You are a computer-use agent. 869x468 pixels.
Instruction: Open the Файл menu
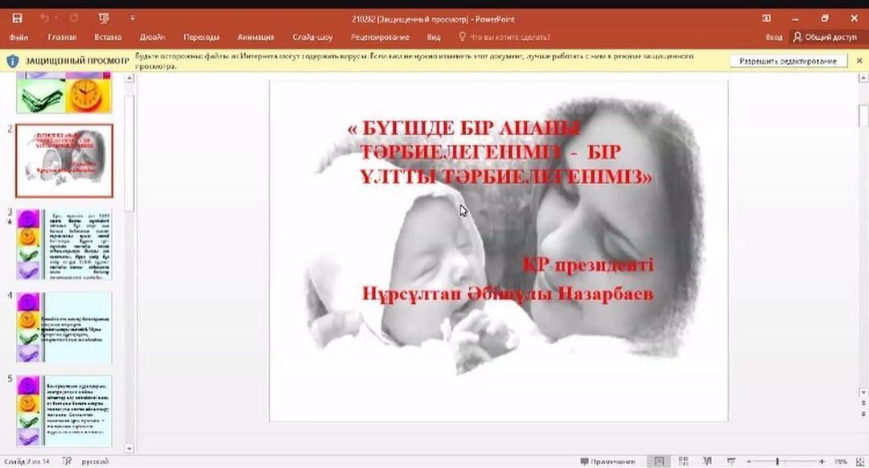coord(18,37)
